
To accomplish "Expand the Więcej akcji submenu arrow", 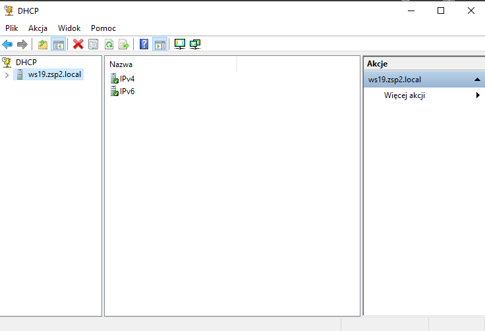I will [477, 95].
